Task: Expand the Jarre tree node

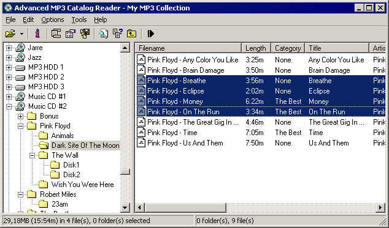Action: click(9, 48)
